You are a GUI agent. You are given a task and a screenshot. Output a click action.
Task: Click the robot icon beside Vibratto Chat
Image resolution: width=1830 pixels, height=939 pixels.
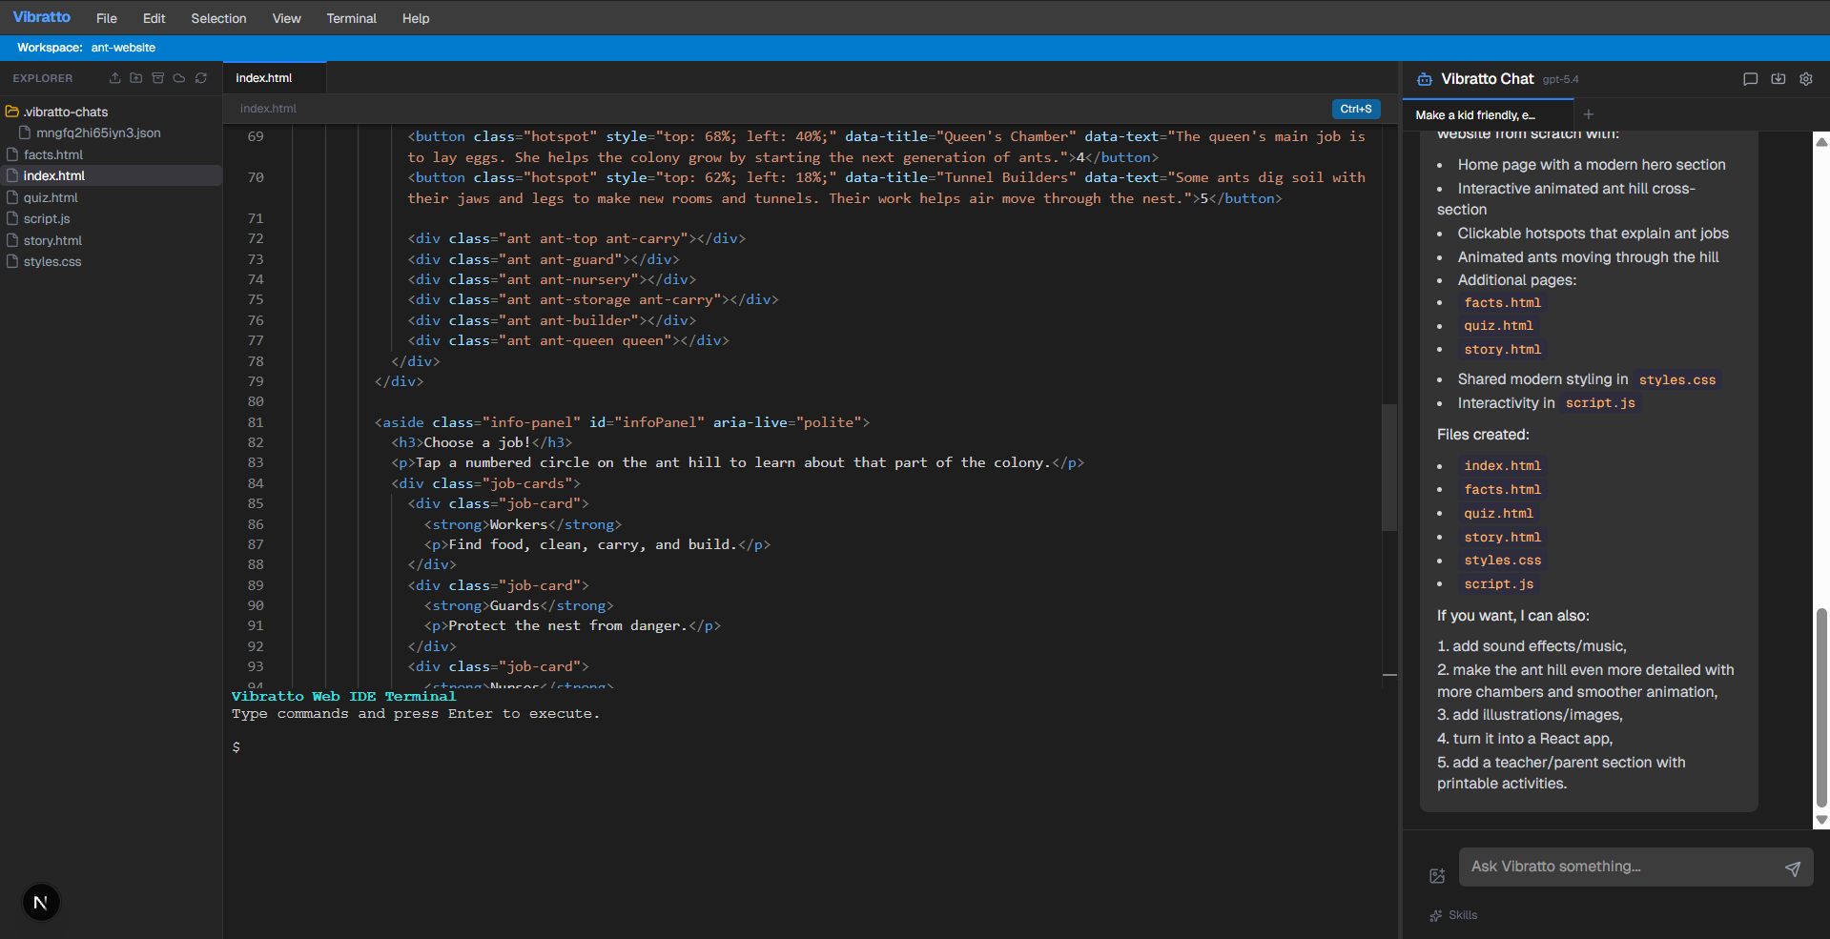point(1425,79)
